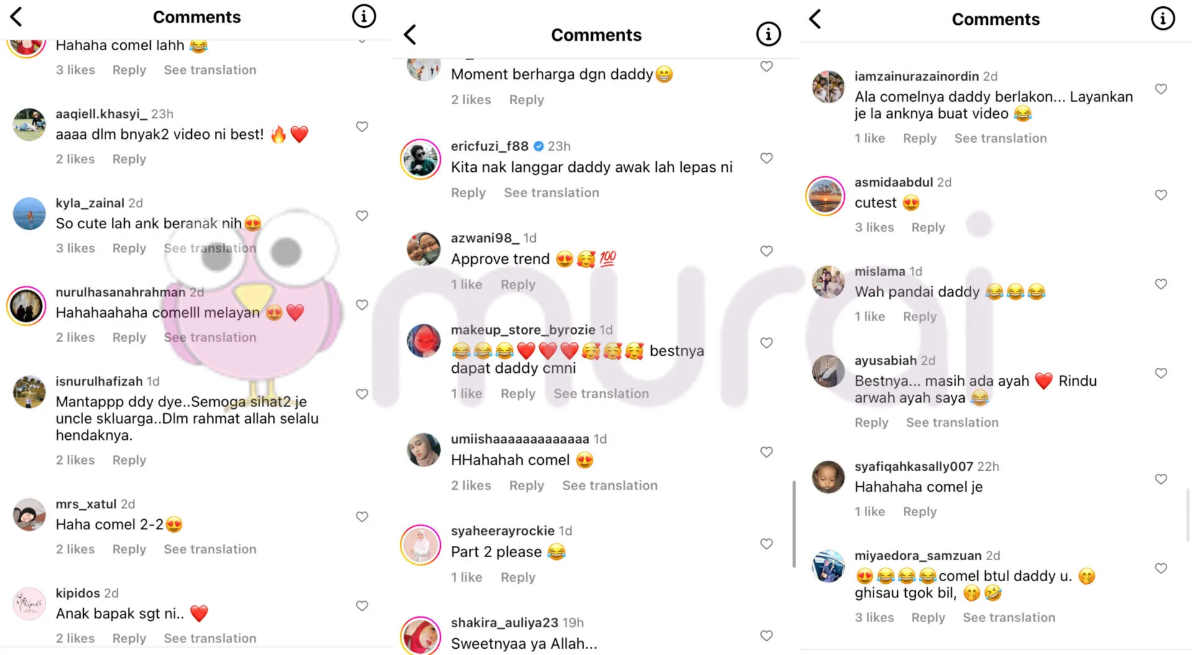
Task: Go back from the left Comments panel
Action: [17, 17]
